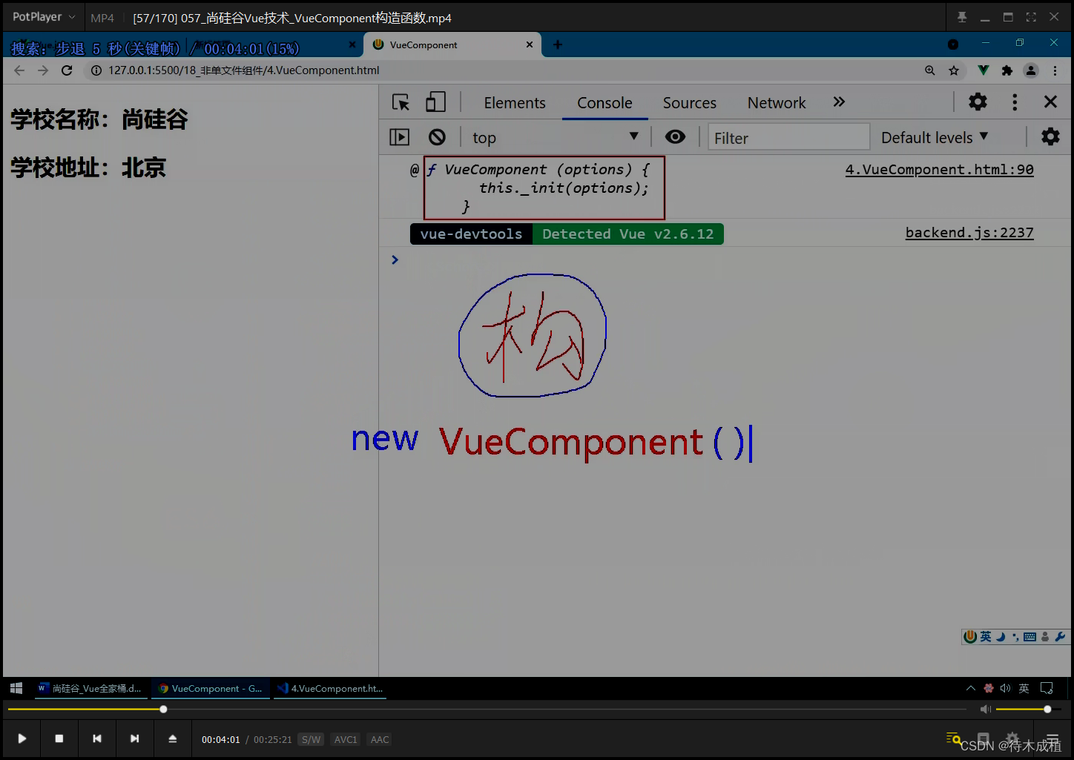This screenshot has height=760, width=1074.
Task: Open the zoom indicator in address bar
Action: 929,70
